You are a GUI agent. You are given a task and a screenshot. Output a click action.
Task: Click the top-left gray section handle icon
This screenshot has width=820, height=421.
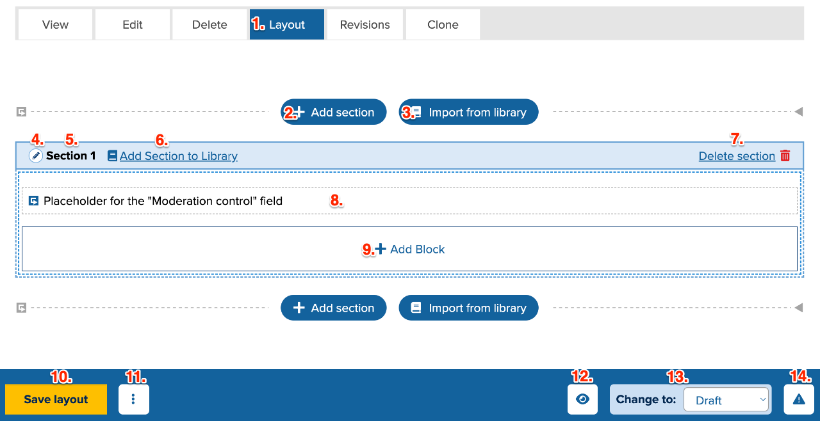pyautogui.click(x=21, y=112)
